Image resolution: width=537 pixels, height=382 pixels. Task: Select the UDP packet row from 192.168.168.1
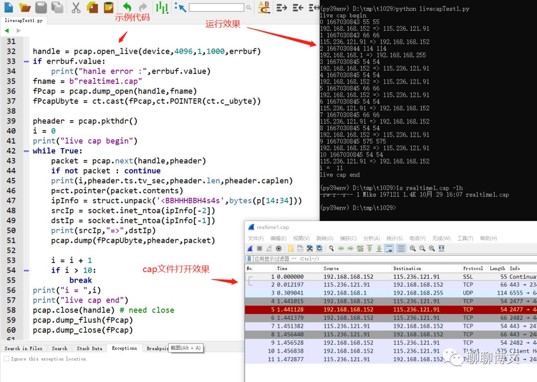point(391,293)
